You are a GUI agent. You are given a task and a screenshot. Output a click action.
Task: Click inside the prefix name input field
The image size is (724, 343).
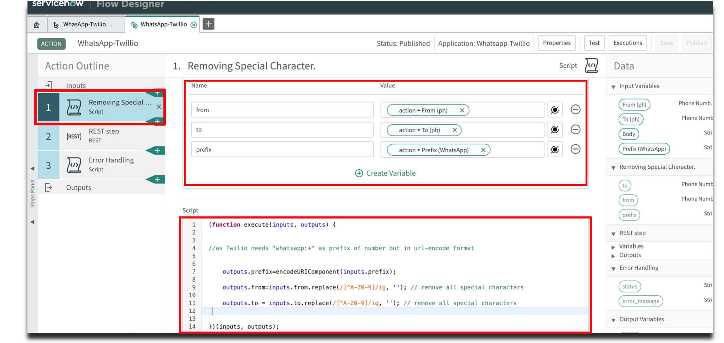click(282, 149)
